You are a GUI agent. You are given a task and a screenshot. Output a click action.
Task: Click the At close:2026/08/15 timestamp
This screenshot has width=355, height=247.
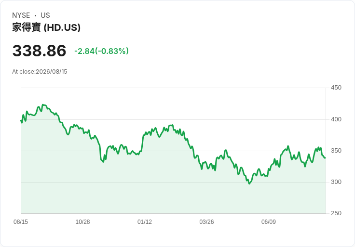click(40, 72)
